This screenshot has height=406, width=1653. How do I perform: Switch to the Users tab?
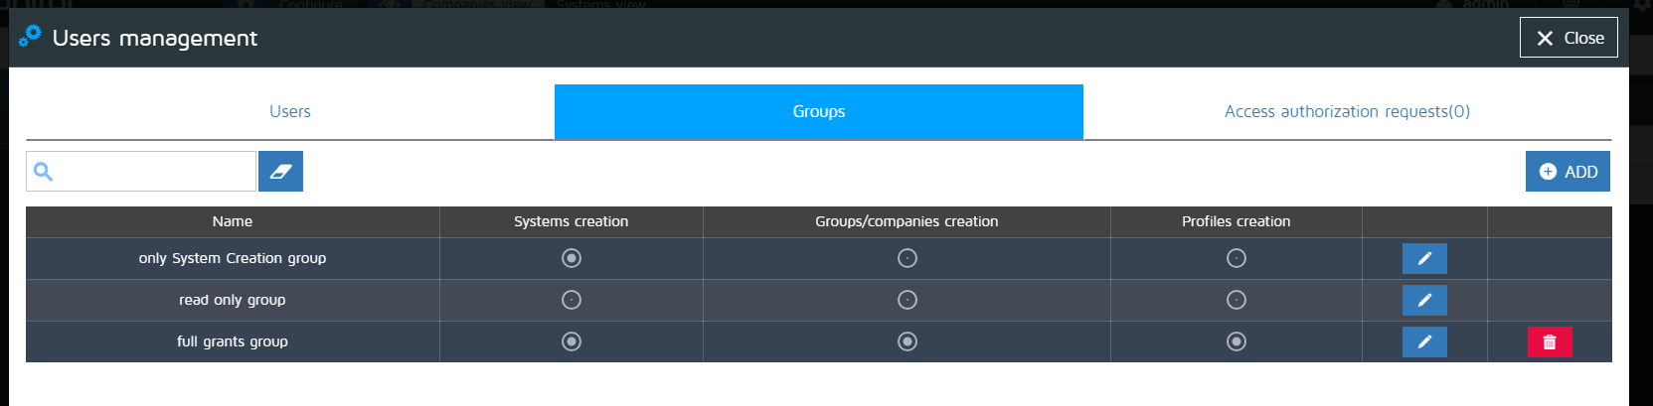tap(290, 111)
